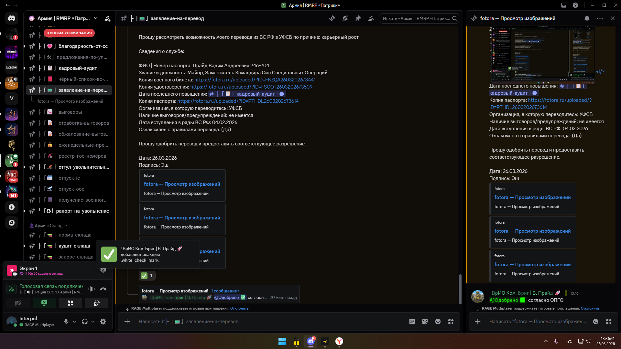
Task: Stop screen sharing with green button
Action: [44, 303]
